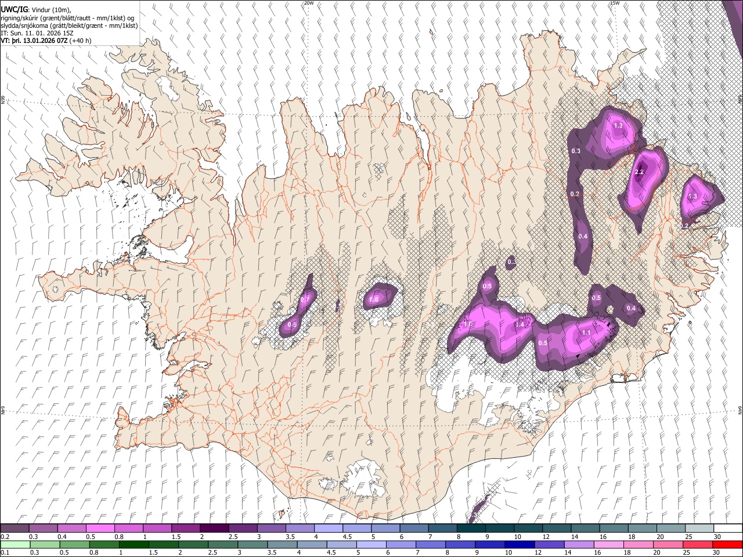743x557 pixels.
Task: Click the 0.1 label under the rain scale
Action: click(x=5, y=552)
